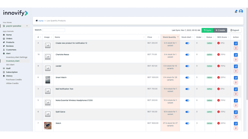Delete the candel product
248x139 pixels.
coord(236,71)
